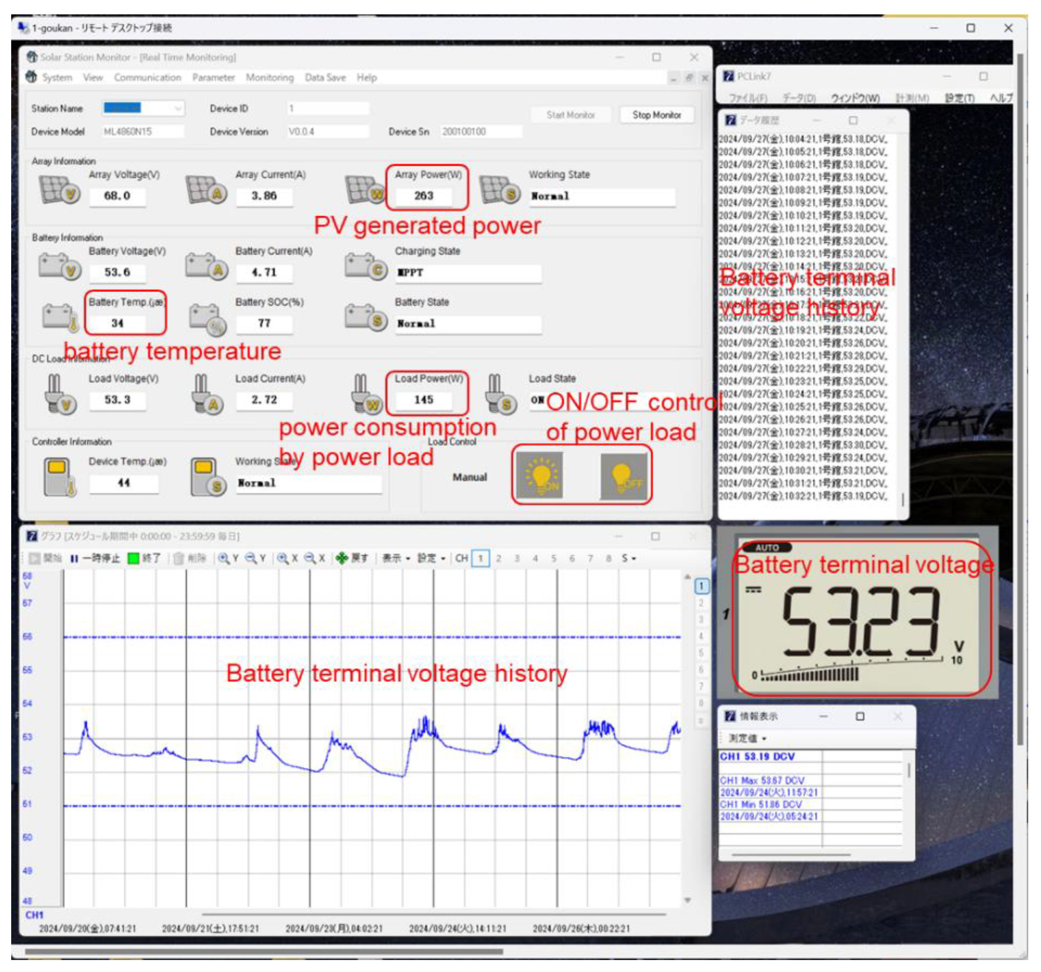Image resolution: width=1041 pixels, height=972 pixels.
Task: Turn load ON with the lightbulb ON icon
Action: click(x=540, y=475)
